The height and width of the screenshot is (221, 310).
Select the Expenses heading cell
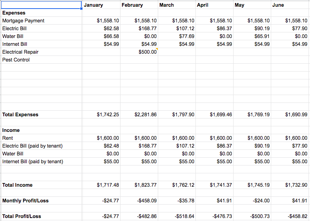(x=41, y=13)
